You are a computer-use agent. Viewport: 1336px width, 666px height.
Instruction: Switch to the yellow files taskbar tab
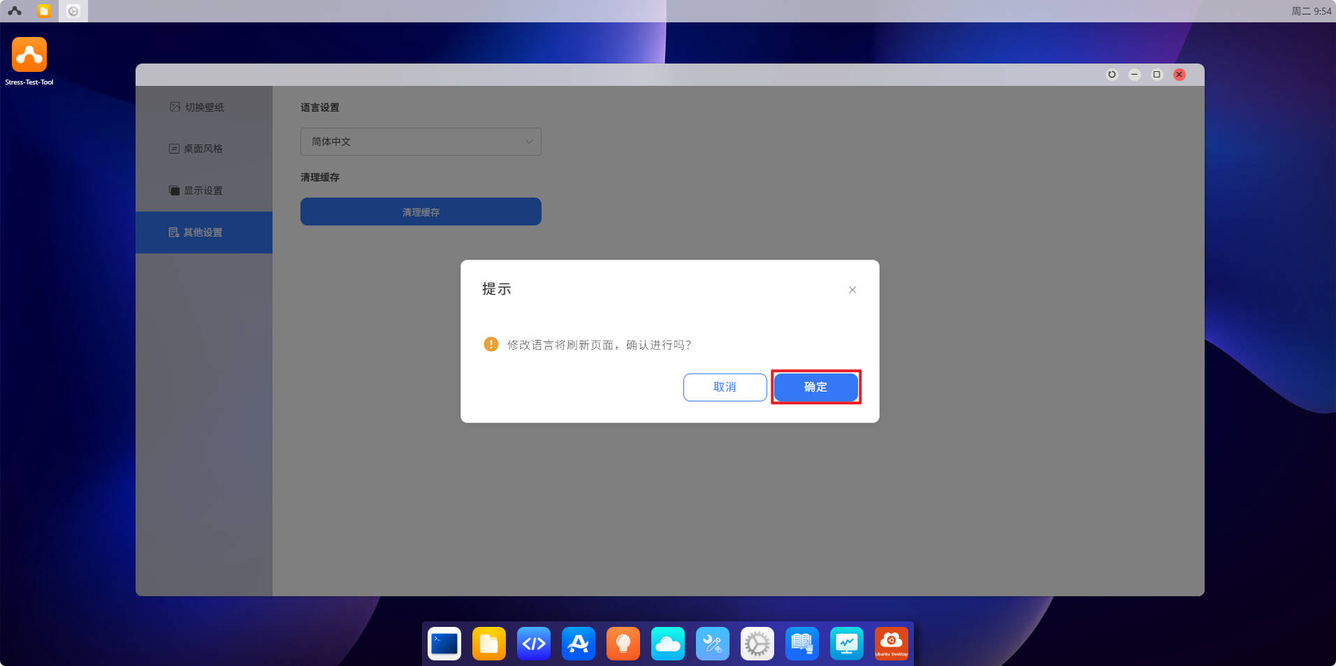pos(44,11)
